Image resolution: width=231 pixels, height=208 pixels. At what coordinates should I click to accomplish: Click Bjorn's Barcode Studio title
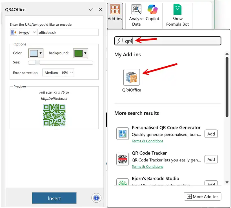click(156, 178)
